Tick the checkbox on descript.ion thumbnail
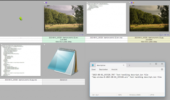170x100 pixels. (44, 45)
